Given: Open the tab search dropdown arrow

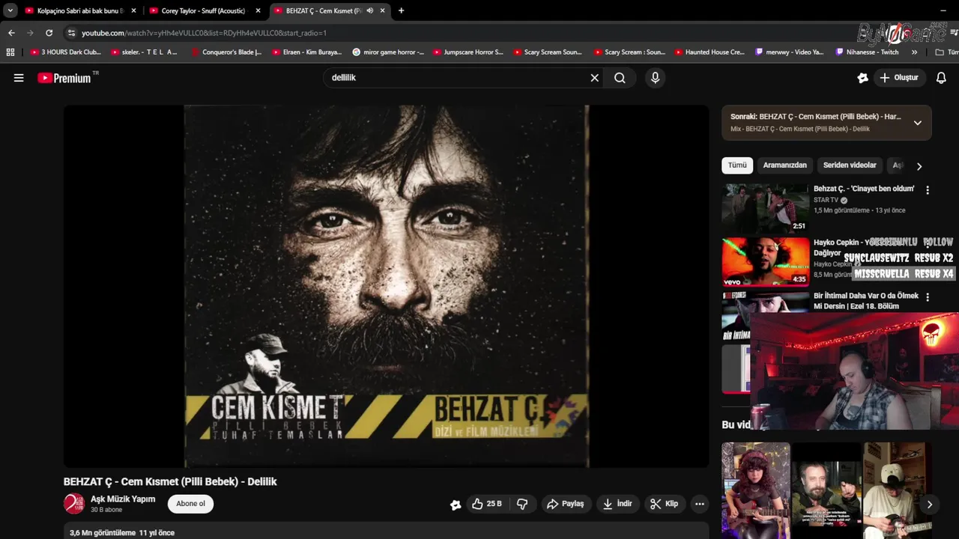Looking at the screenshot, I should click(10, 10).
